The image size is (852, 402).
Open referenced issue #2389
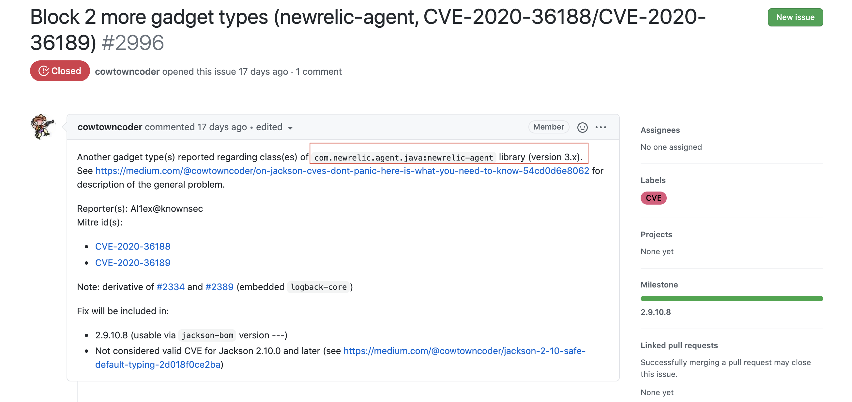point(219,287)
